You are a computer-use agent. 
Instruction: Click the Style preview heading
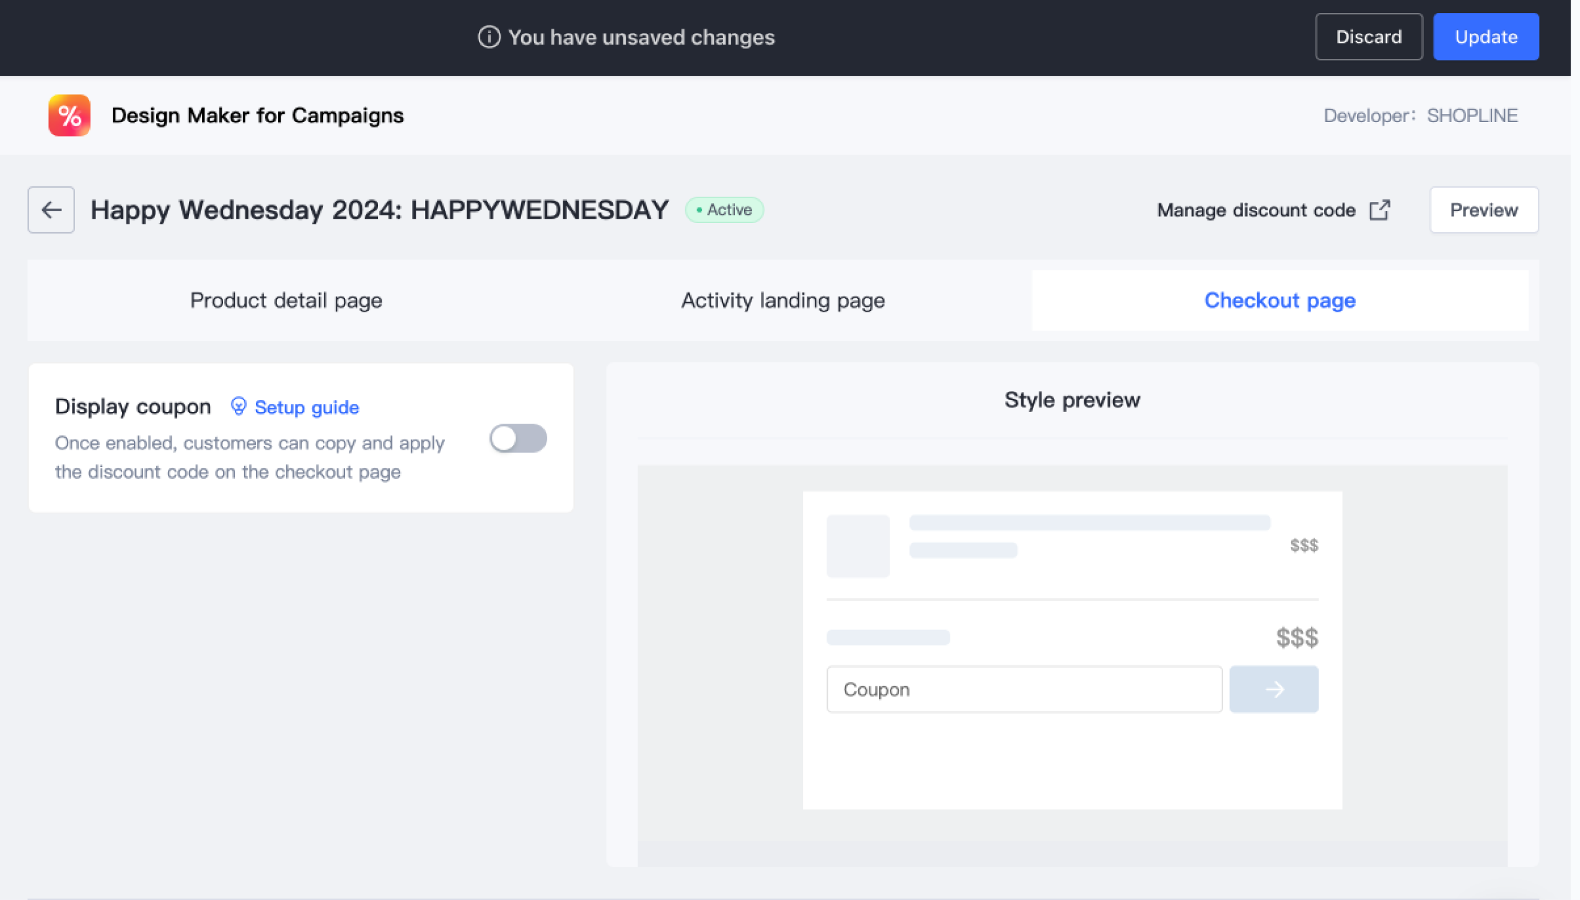(1072, 400)
